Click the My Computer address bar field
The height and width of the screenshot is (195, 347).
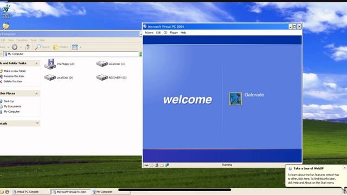(x=71, y=54)
